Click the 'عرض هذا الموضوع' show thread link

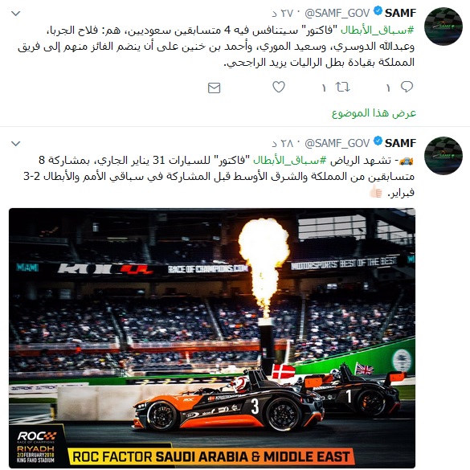374,113
